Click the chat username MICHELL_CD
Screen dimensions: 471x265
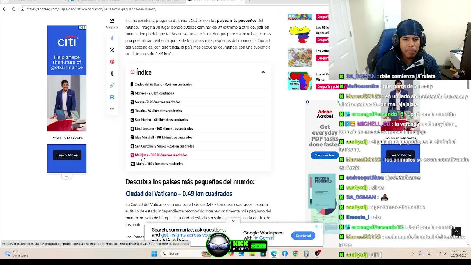point(373,124)
